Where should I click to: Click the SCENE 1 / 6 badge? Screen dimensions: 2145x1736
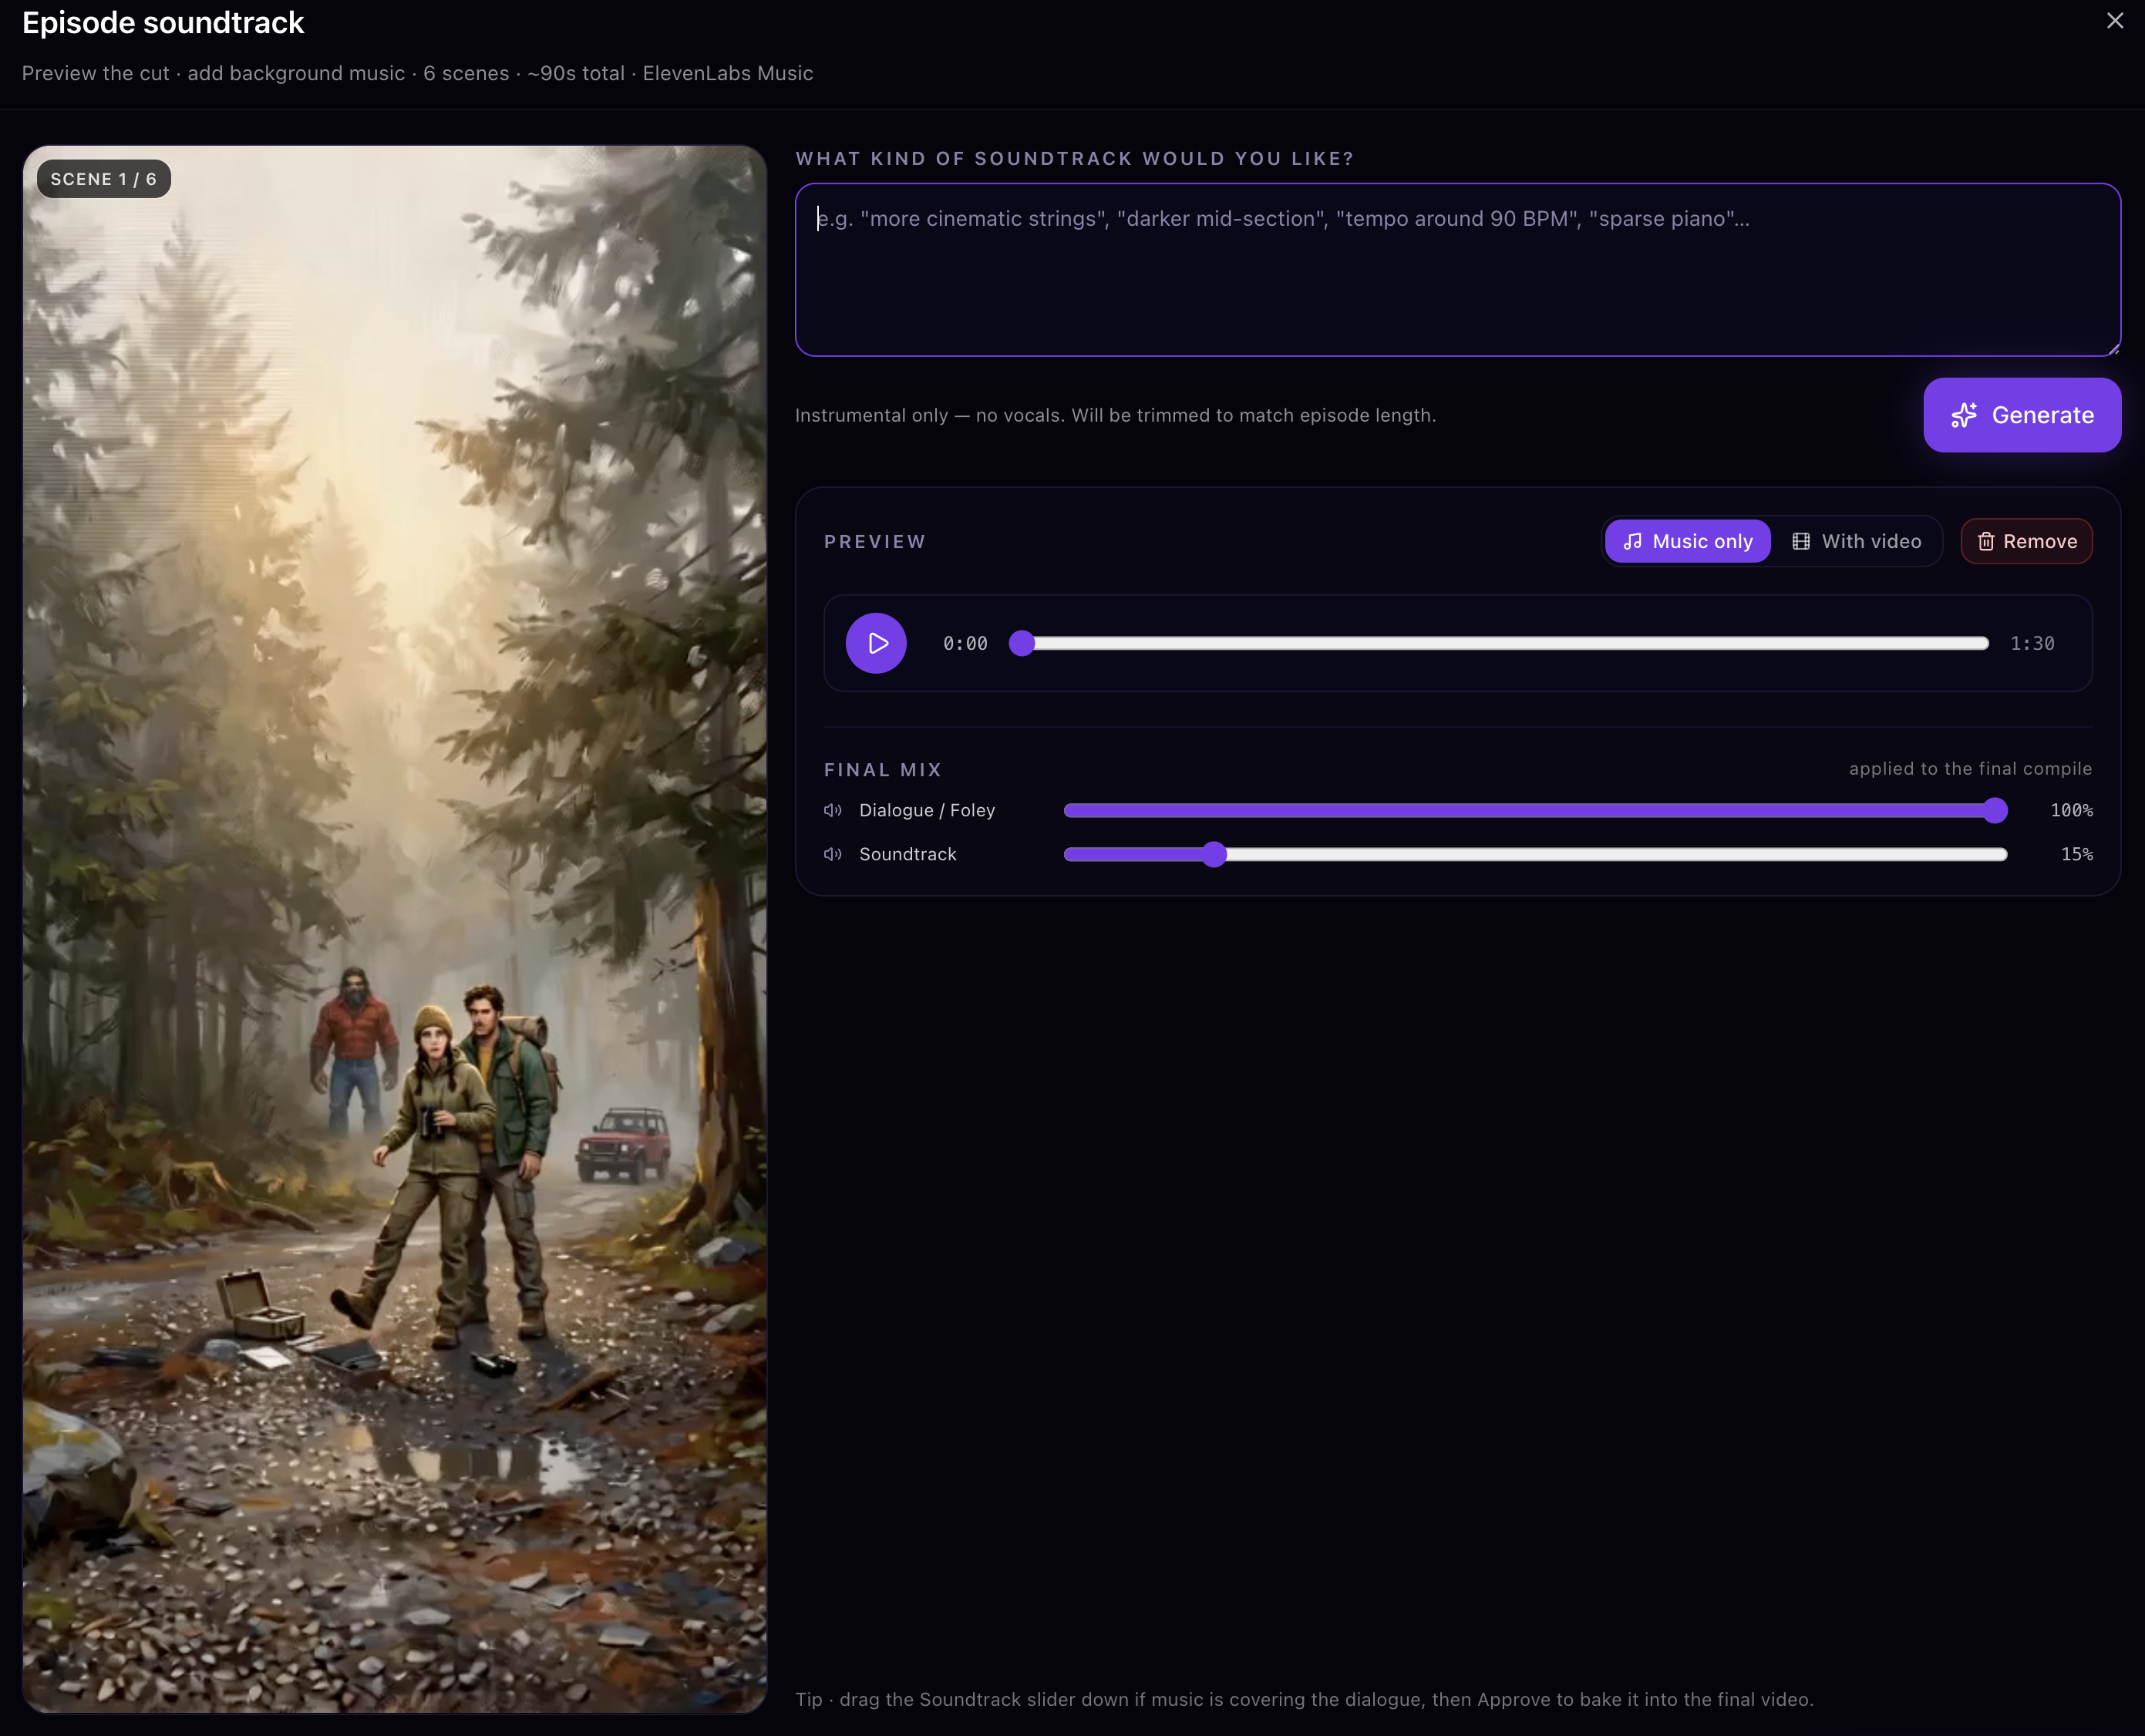coord(104,179)
